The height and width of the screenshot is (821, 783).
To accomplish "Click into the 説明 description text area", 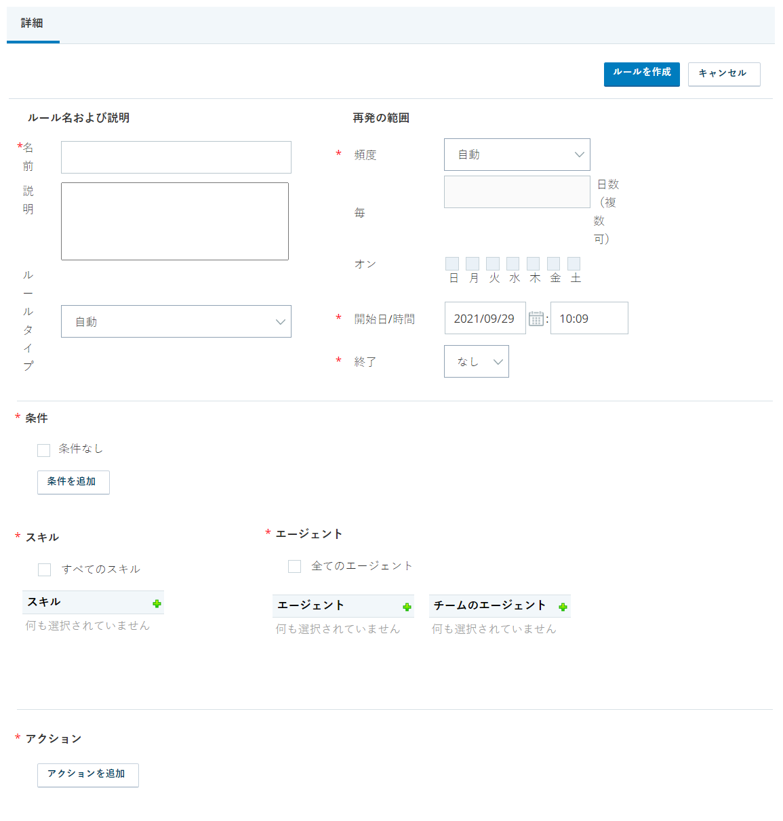I will 175,221.
